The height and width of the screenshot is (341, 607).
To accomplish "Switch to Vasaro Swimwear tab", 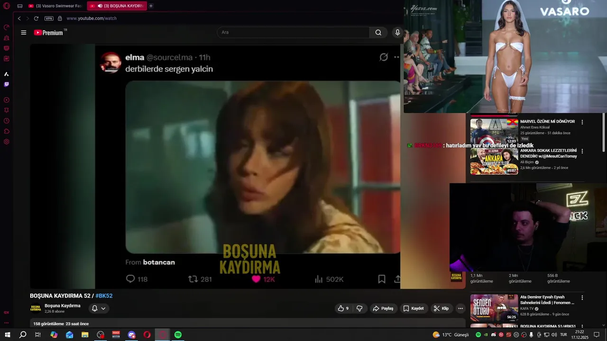I will (55, 6).
